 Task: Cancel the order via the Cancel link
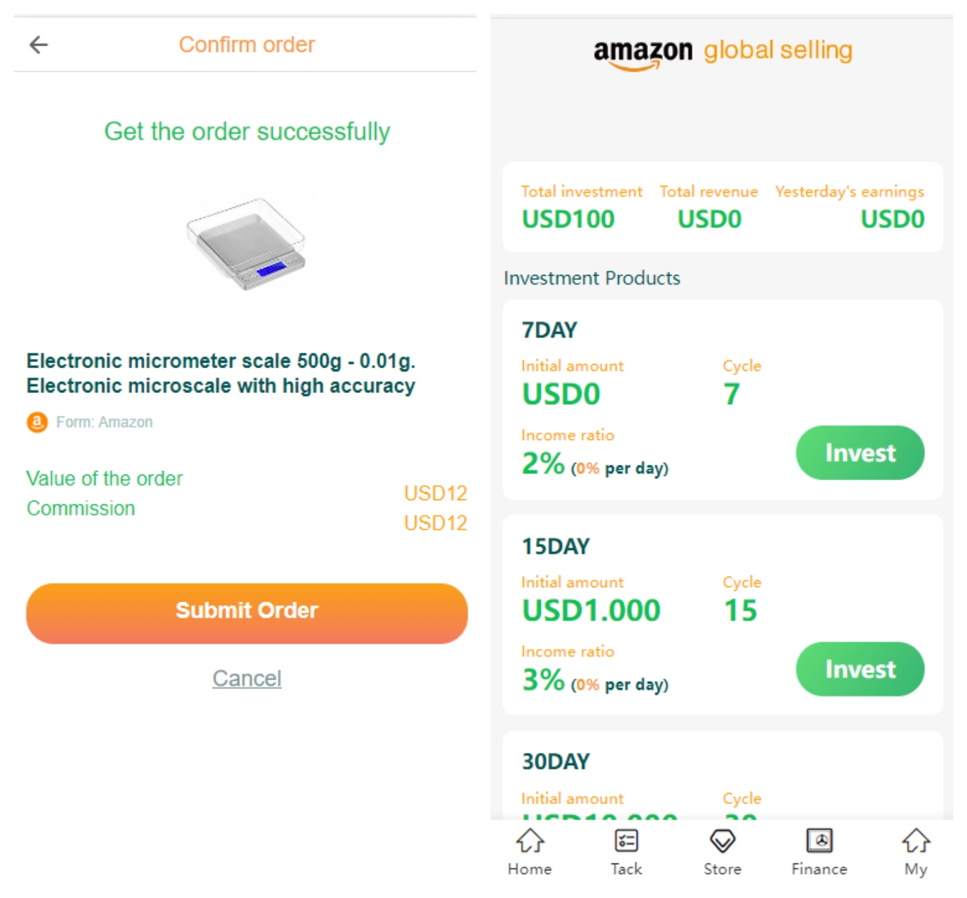point(247,678)
